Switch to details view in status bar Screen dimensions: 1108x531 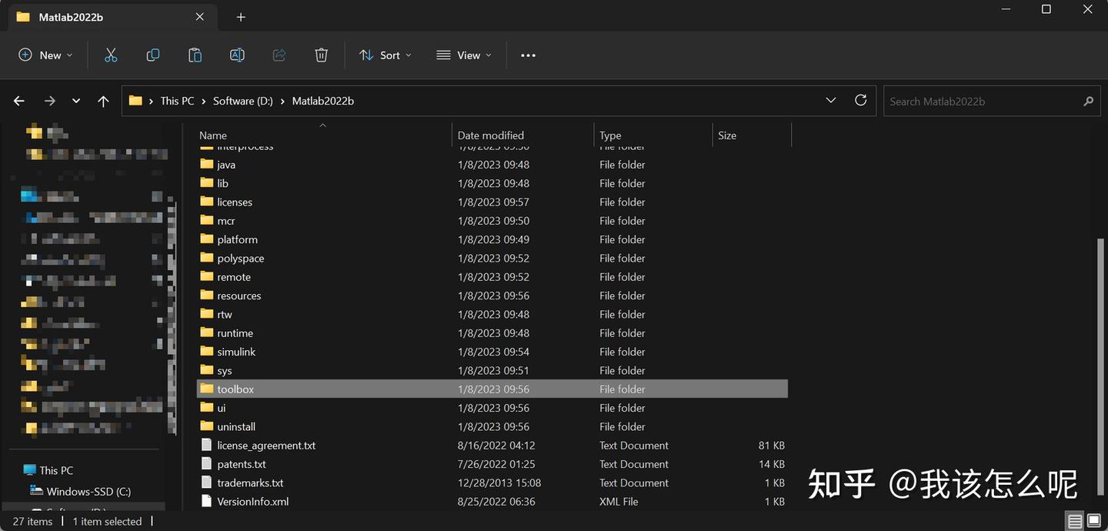point(1075,521)
